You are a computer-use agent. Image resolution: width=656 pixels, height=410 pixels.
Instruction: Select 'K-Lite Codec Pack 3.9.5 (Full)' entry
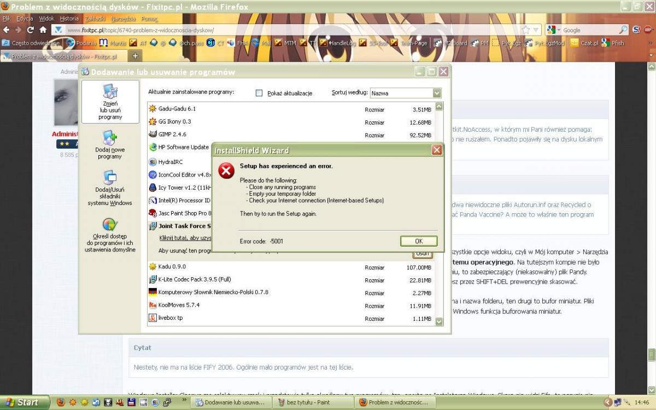(x=195, y=279)
